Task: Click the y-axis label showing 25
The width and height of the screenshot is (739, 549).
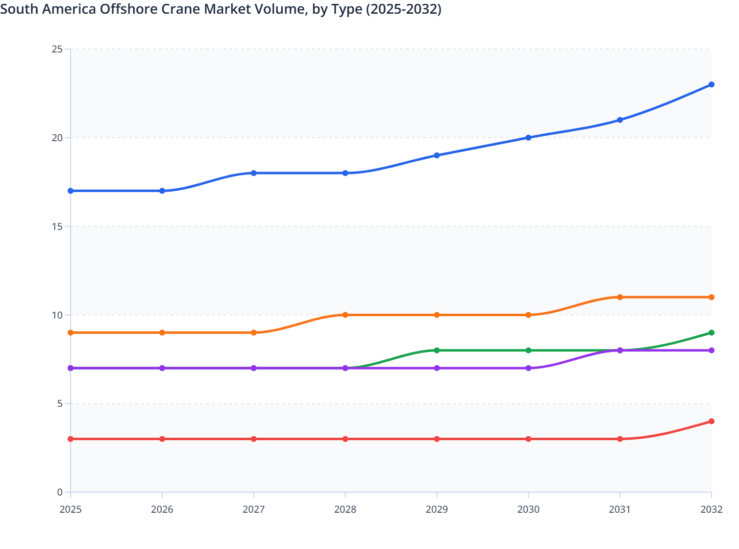Action: [58, 49]
